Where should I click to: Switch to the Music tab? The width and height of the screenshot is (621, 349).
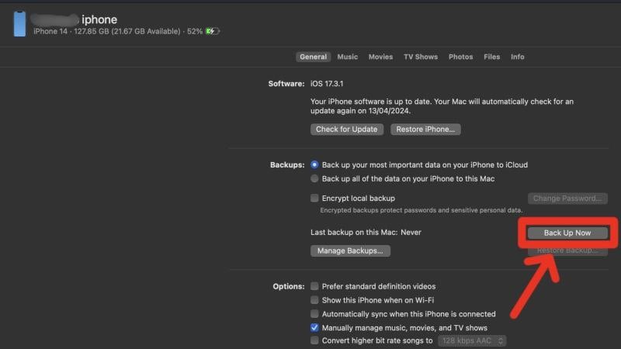[x=347, y=57]
